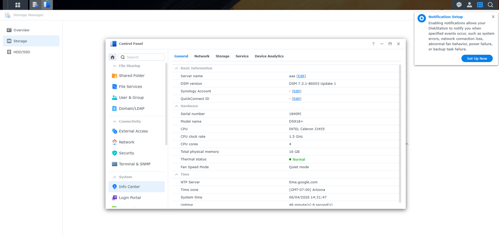Switch to the General tab
Image resolution: width=499 pixels, height=236 pixels.
click(181, 56)
